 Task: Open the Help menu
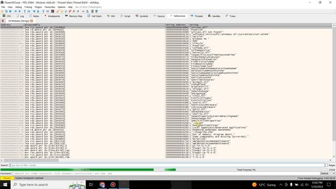[70, 7]
